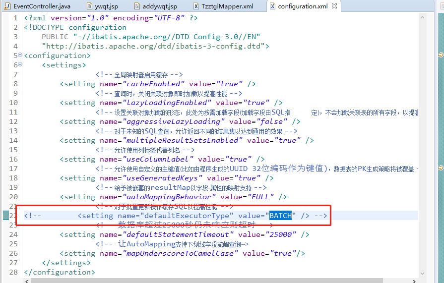This screenshot has width=444, height=283.
Task: Click the lower overview ruler arrow marker
Action: coord(441,168)
